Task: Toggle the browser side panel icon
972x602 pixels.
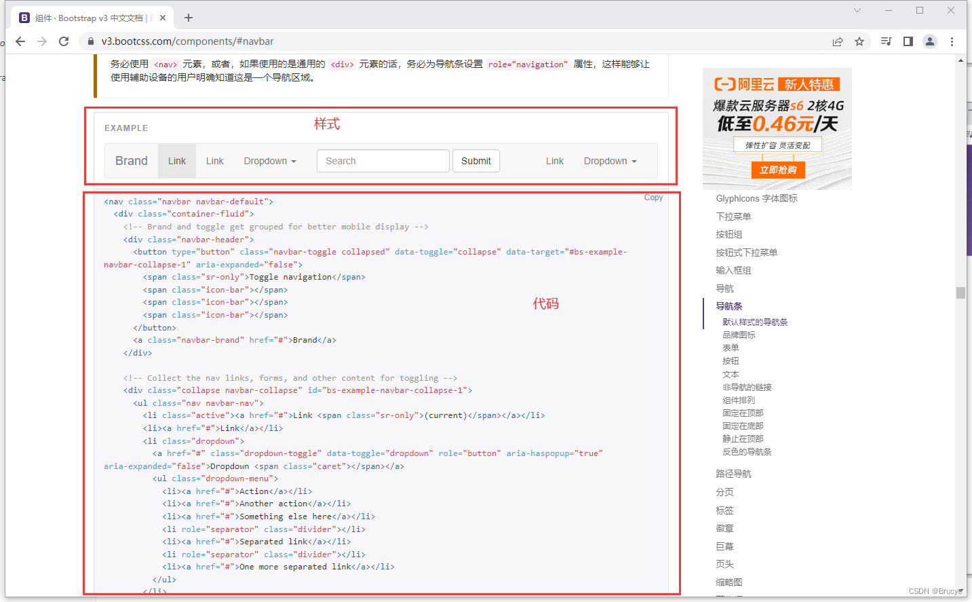Action: (x=908, y=41)
